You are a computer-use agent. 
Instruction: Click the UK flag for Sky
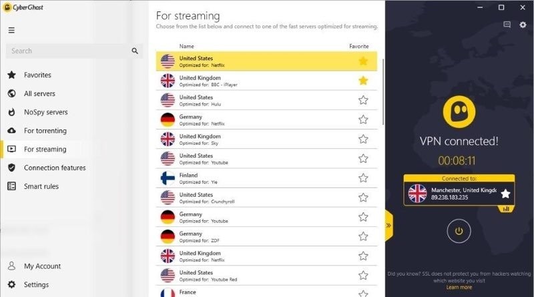tap(168, 139)
